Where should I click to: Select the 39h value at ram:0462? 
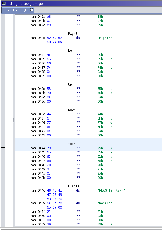pos(100,224)
